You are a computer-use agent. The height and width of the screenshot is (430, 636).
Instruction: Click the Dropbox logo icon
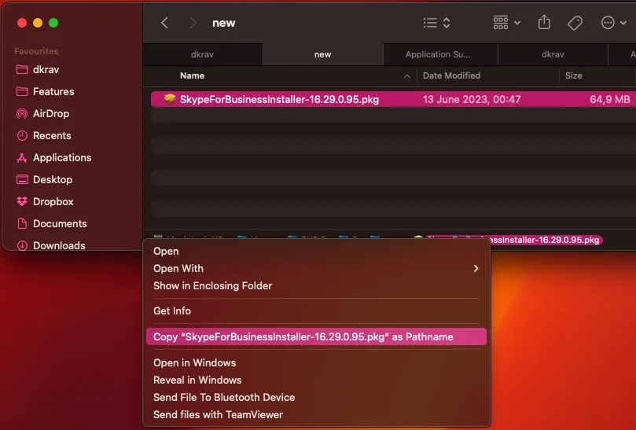coord(22,201)
